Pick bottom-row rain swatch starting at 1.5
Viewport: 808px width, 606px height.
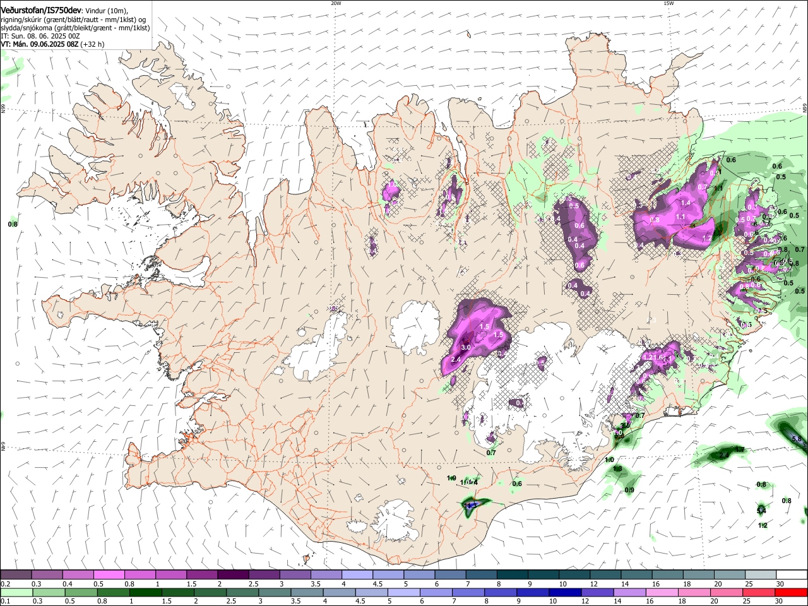(x=179, y=592)
